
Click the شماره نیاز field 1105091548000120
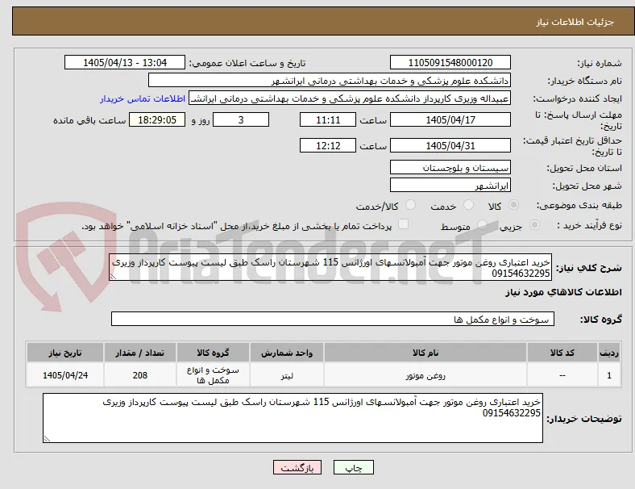[450, 62]
